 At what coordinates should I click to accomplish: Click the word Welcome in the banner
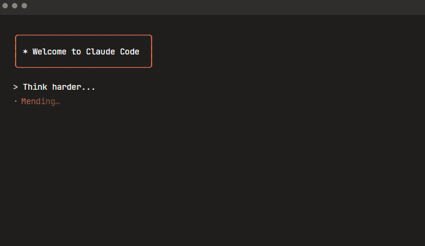coord(50,52)
